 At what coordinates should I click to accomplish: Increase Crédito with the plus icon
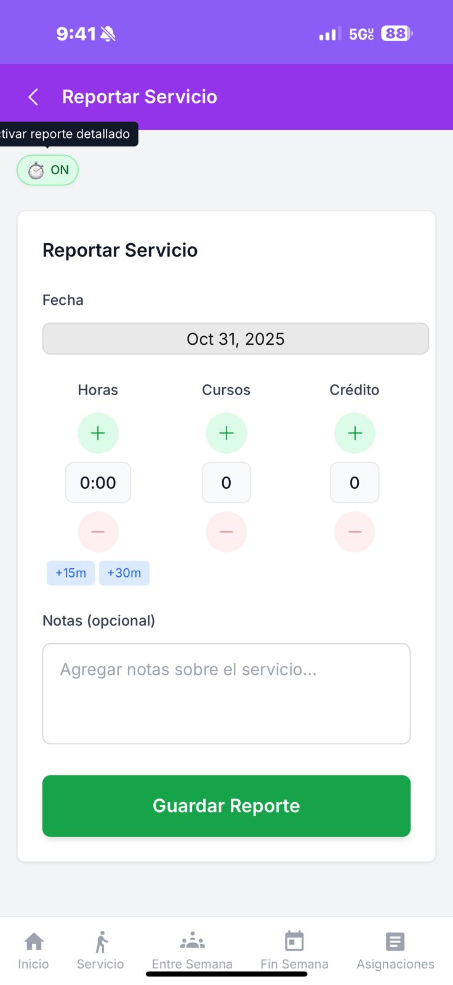click(355, 433)
